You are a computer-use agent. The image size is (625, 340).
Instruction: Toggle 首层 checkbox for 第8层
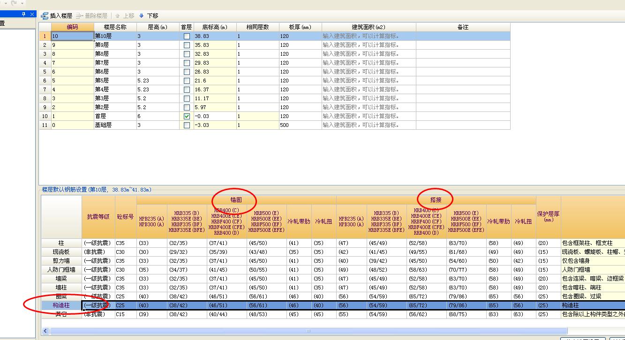click(x=187, y=54)
